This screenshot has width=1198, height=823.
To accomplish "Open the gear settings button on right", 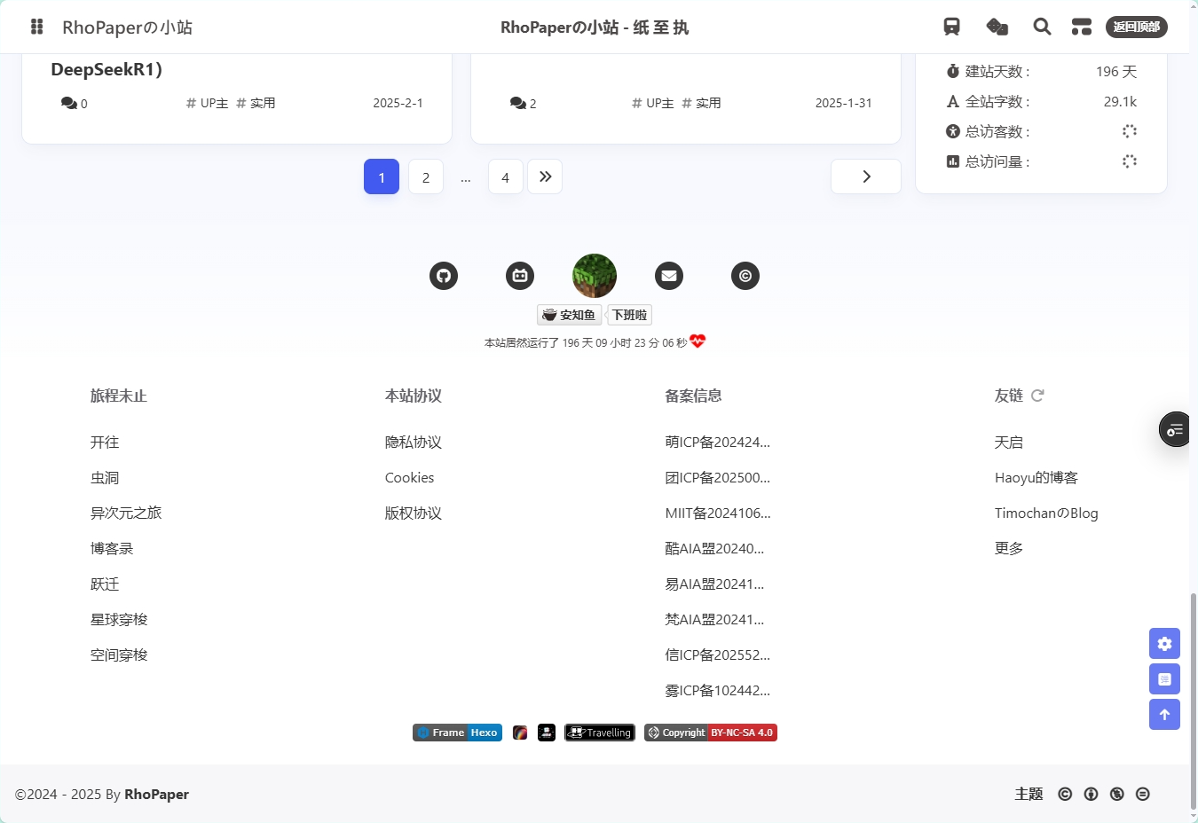I will click(1164, 644).
